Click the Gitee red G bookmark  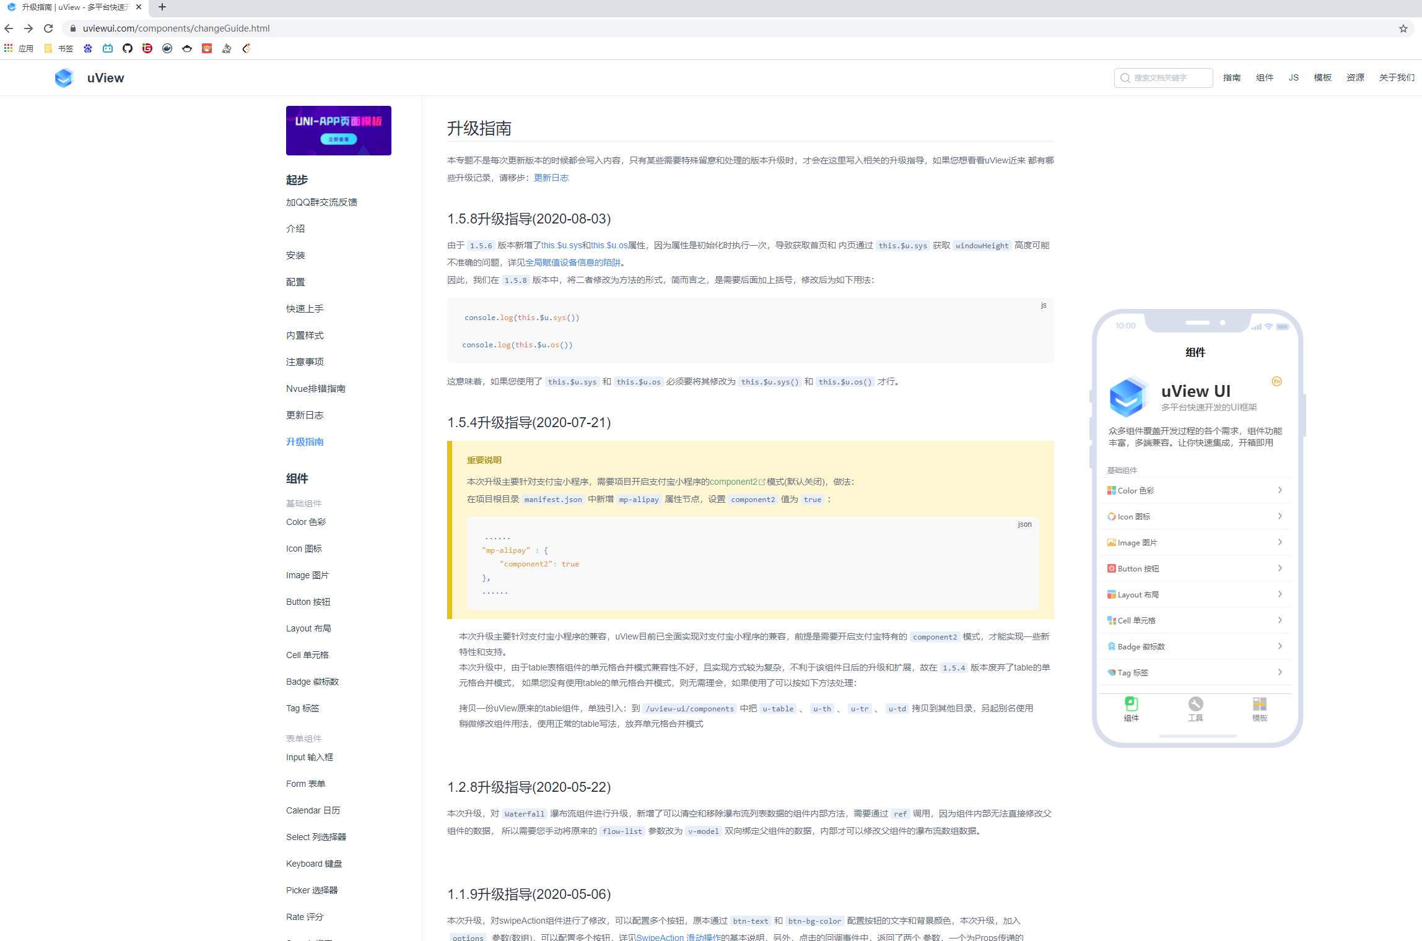click(147, 48)
